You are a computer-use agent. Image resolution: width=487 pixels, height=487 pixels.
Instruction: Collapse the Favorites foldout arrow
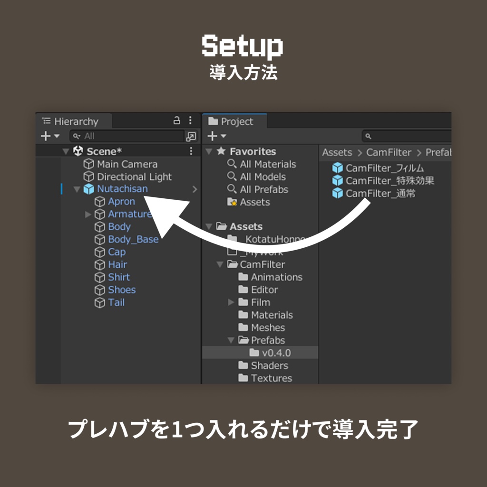[x=209, y=152]
